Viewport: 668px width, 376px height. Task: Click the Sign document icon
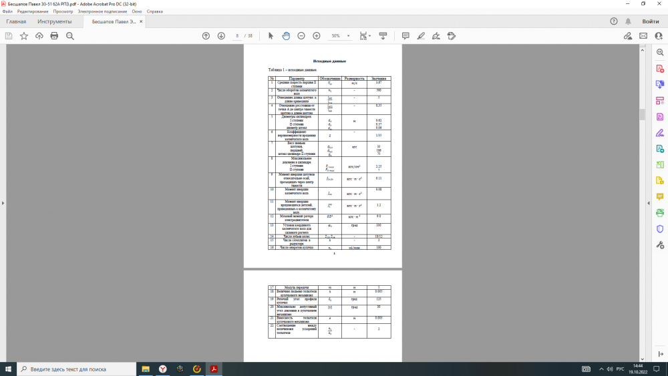[x=436, y=36]
